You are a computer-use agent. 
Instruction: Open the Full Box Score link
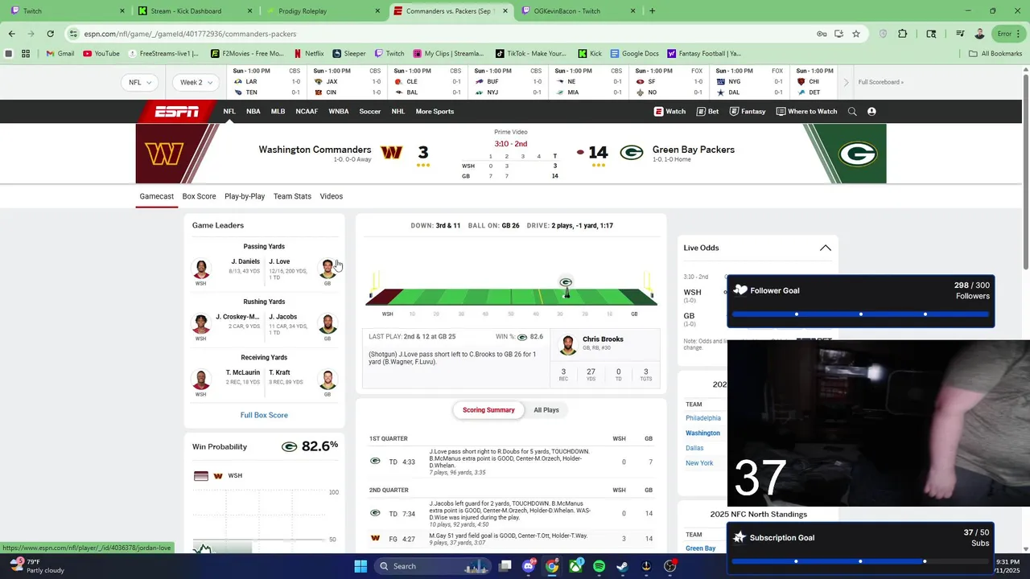point(264,415)
